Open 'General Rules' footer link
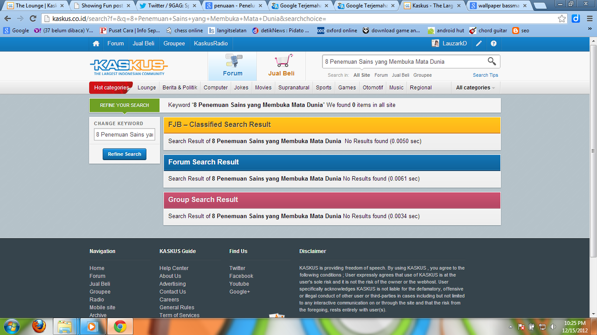Viewport: 597px width, 335px height. (177, 308)
